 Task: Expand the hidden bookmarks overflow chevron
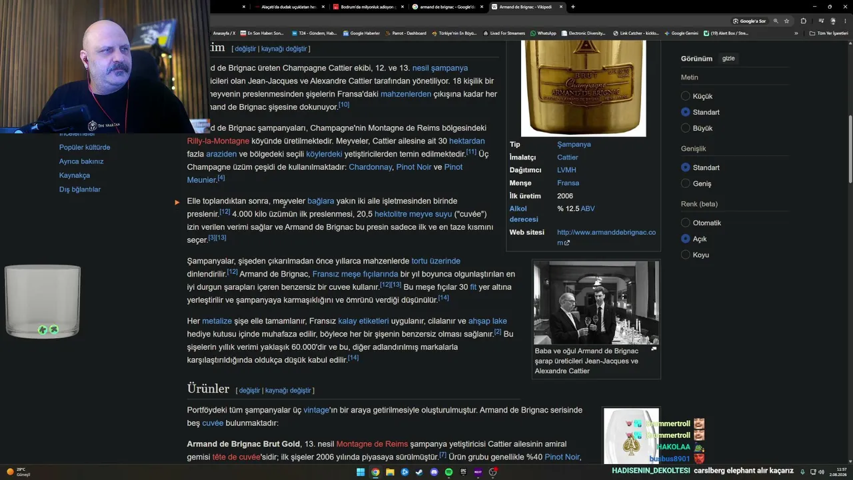tap(796, 33)
